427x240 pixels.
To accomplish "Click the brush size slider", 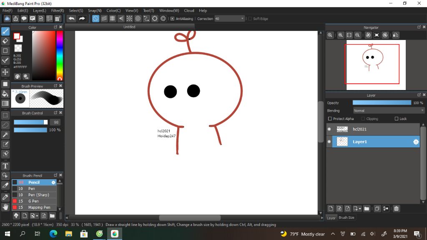I will click(31, 122).
